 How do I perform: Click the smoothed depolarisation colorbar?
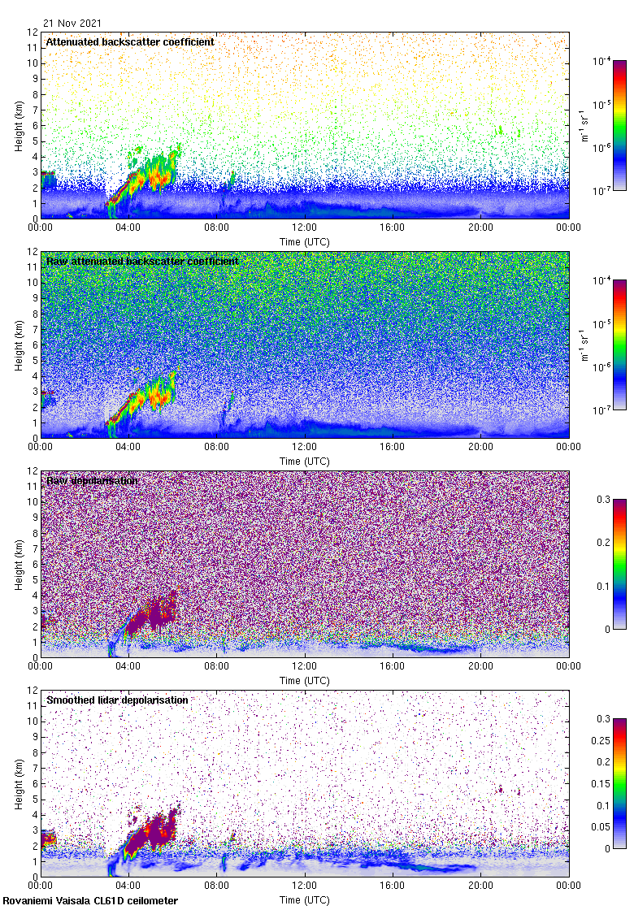(x=619, y=783)
